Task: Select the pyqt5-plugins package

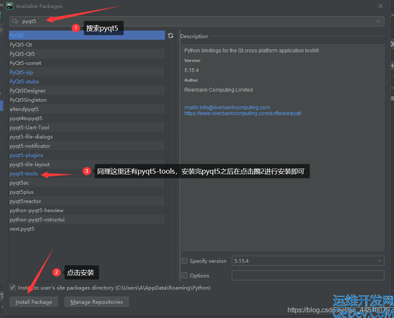Action: tap(87, 155)
